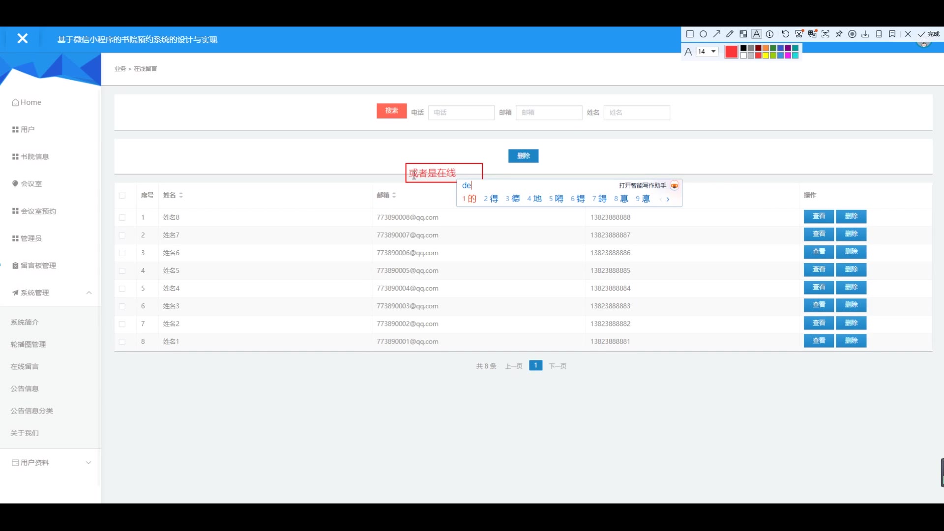
Task: Select the ellipse annotation tool
Action: (703, 34)
